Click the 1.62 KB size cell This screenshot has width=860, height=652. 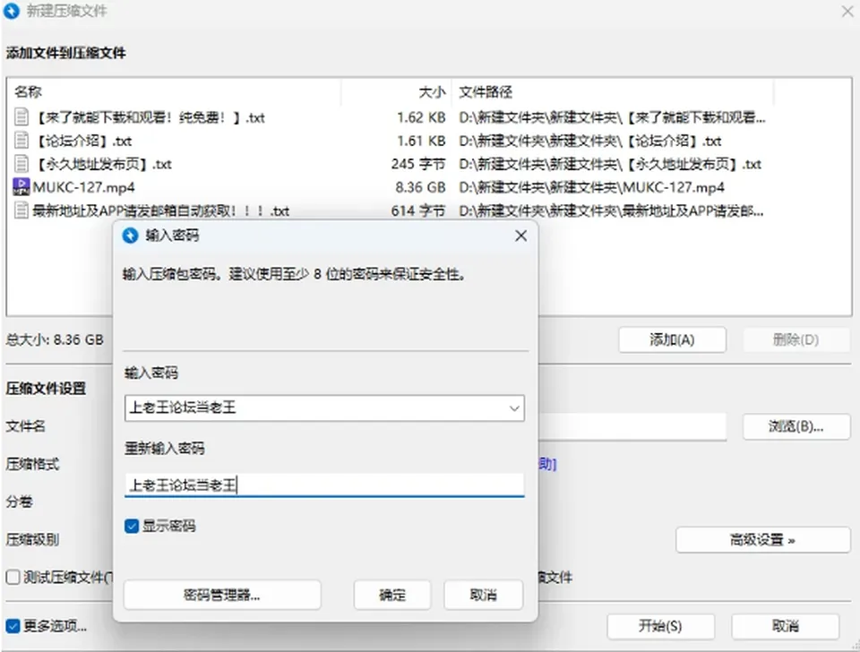[421, 116]
